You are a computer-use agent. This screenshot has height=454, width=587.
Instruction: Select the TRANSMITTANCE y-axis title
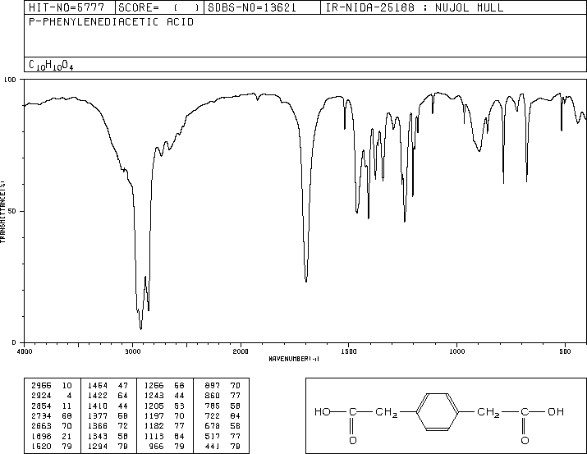coord(2,212)
